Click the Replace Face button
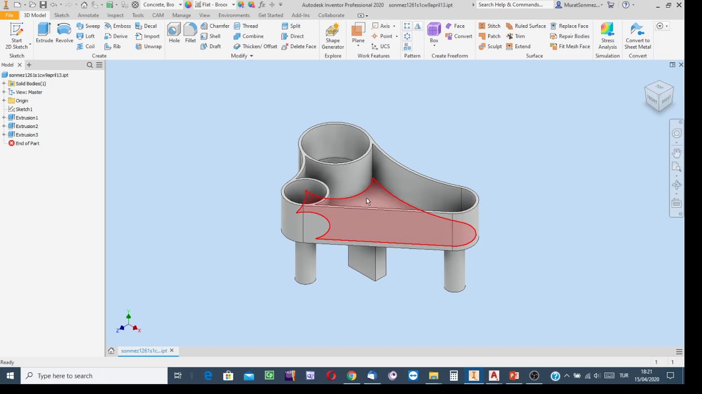This screenshot has height=394, width=702. click(x=569, y=26)
